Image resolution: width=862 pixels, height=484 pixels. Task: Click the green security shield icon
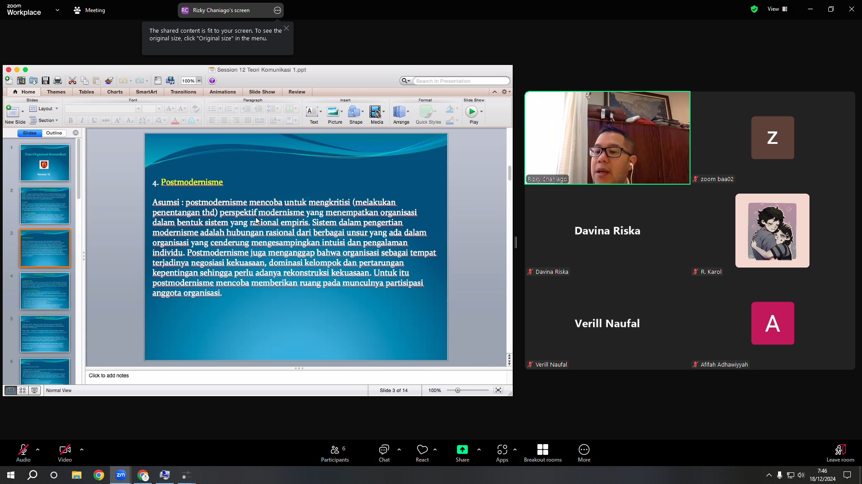click(754, 9)
